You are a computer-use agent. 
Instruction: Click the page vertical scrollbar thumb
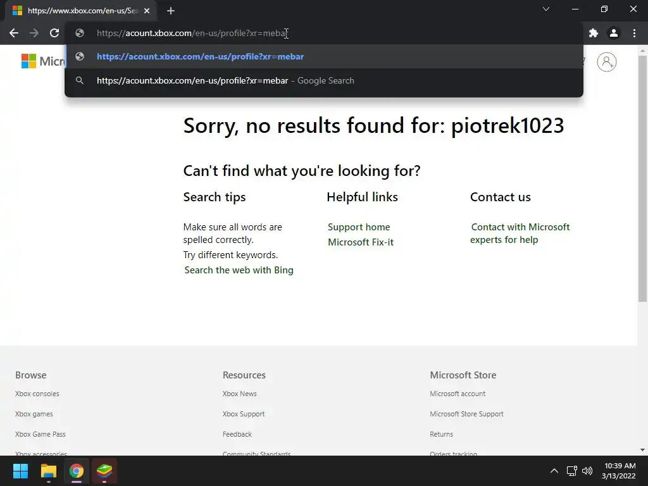[642, 178]
